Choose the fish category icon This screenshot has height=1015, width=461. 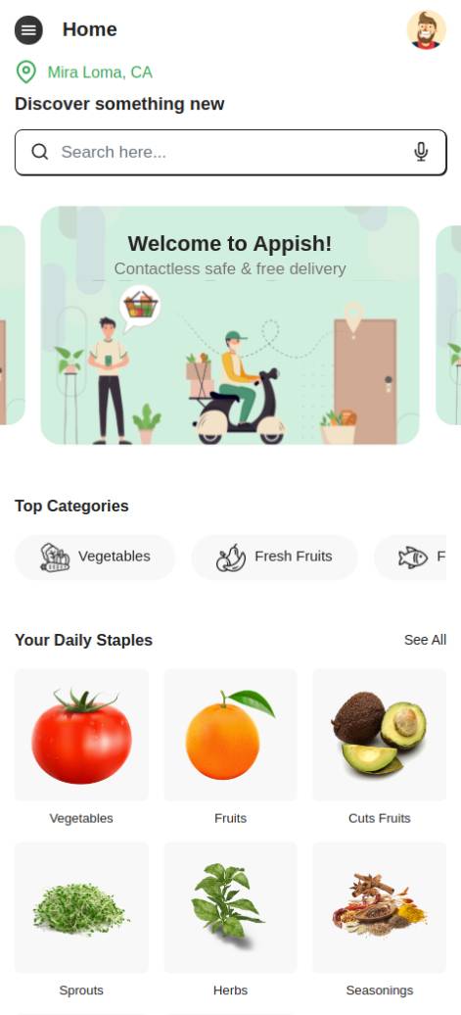413,557
